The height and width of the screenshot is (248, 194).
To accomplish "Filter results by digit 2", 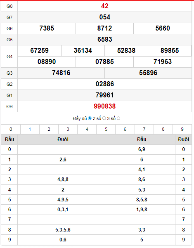I will click(x=49, y=129).
